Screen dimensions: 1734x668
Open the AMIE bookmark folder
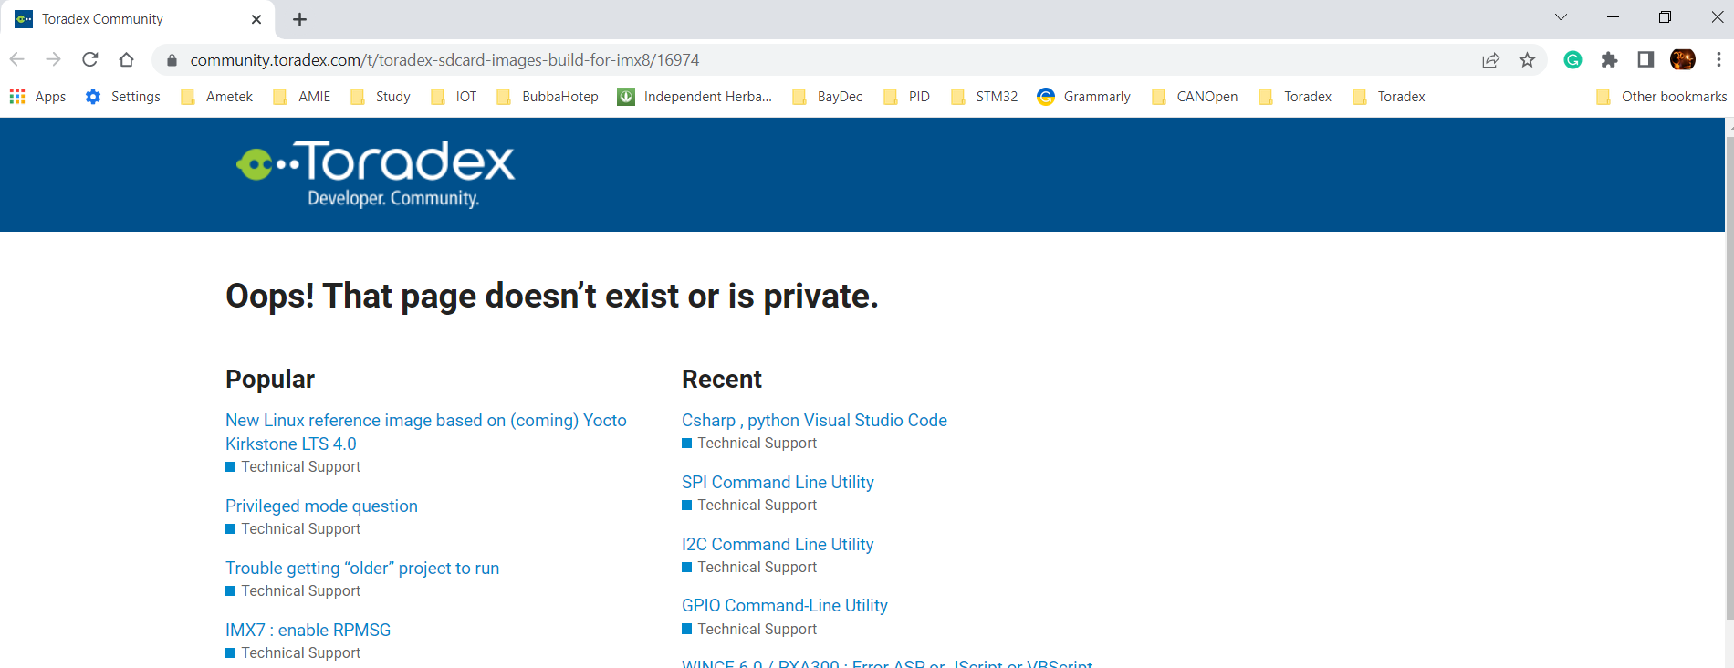click(301, 97)
